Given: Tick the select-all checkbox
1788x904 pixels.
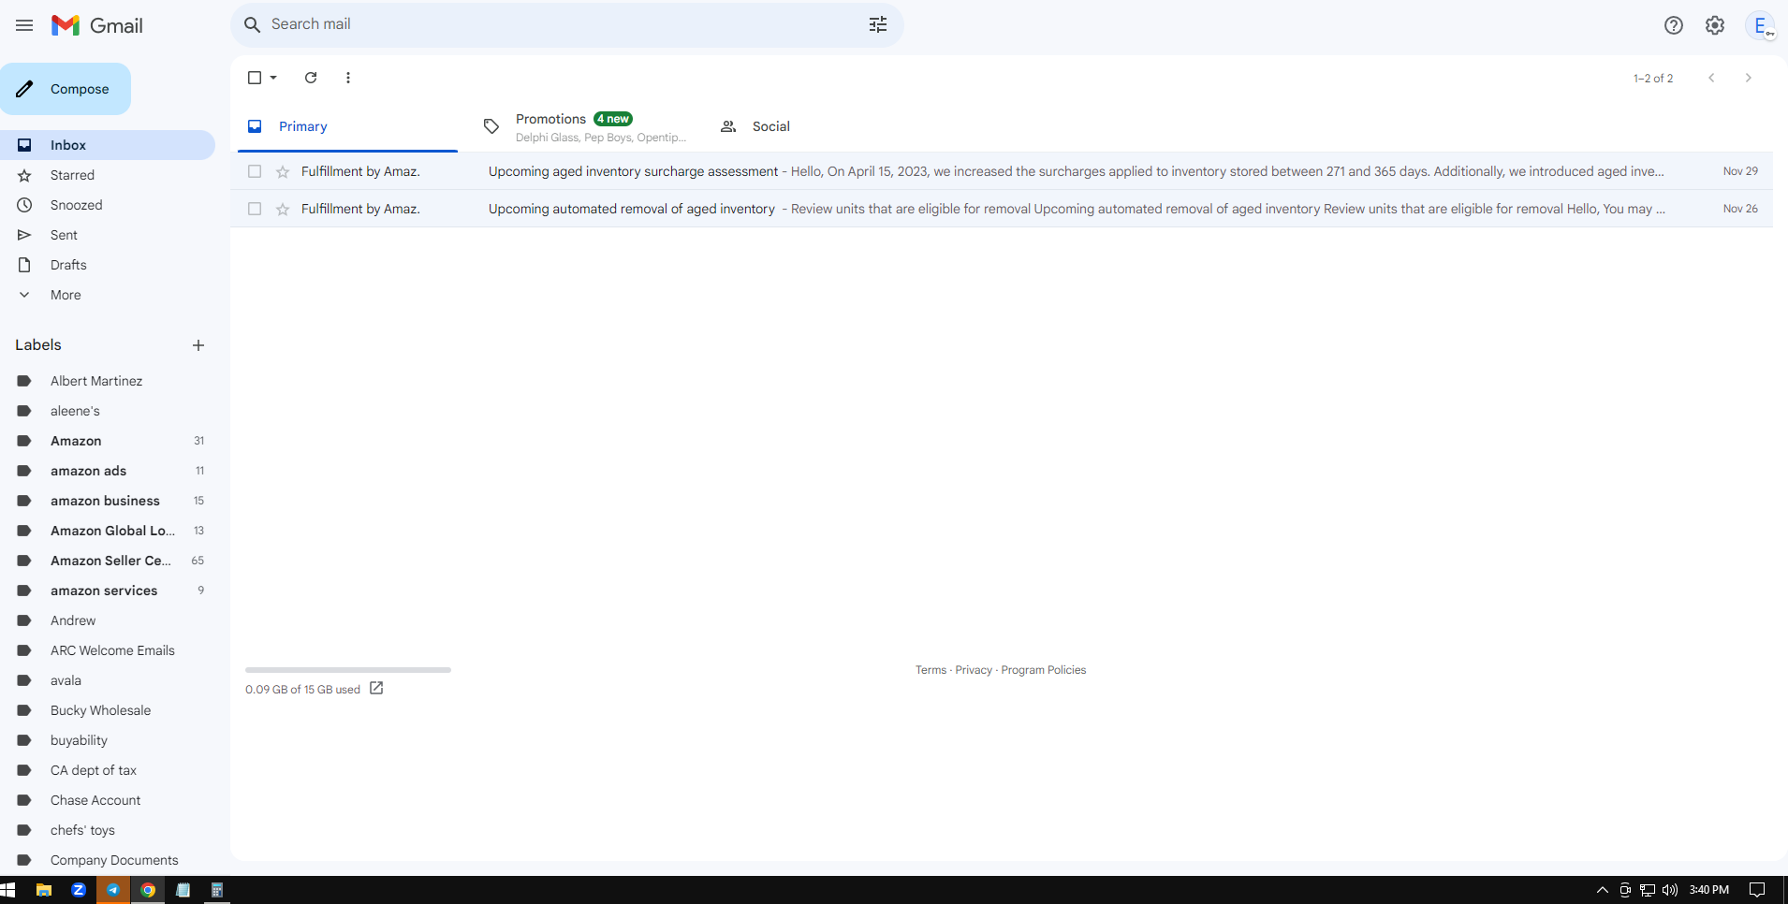Looking at the screenshot, I should coord(255,78).
